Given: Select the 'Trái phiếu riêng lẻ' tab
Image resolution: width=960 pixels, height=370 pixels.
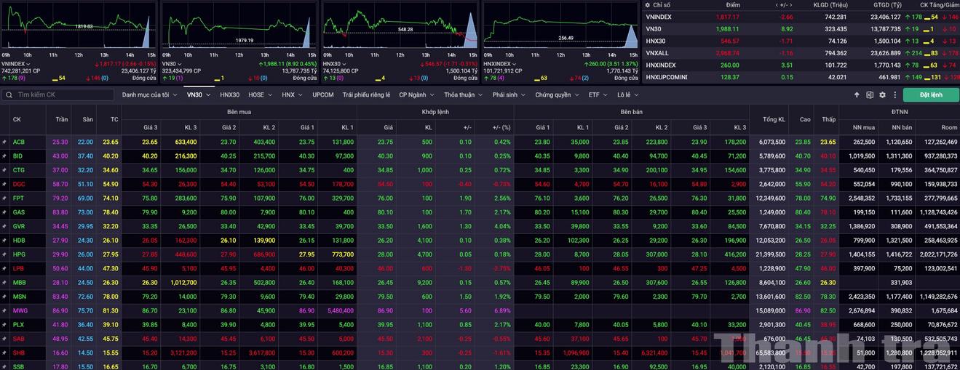Looking at the screenshot, I should click(x=366, y=94).
